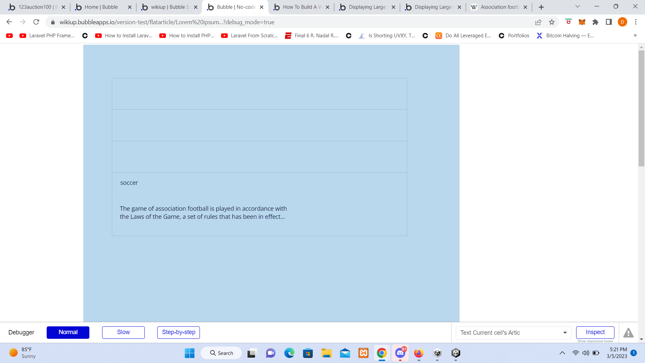This screenshot has width=645, height=363.
Task: Select Slow debugger speed
Action: tap(123, 332)
